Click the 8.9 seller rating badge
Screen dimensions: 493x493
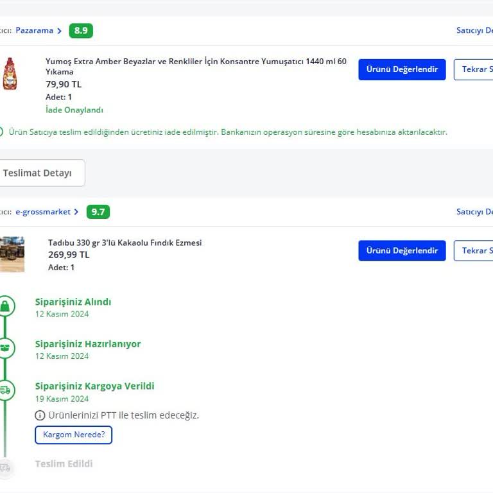81,31
